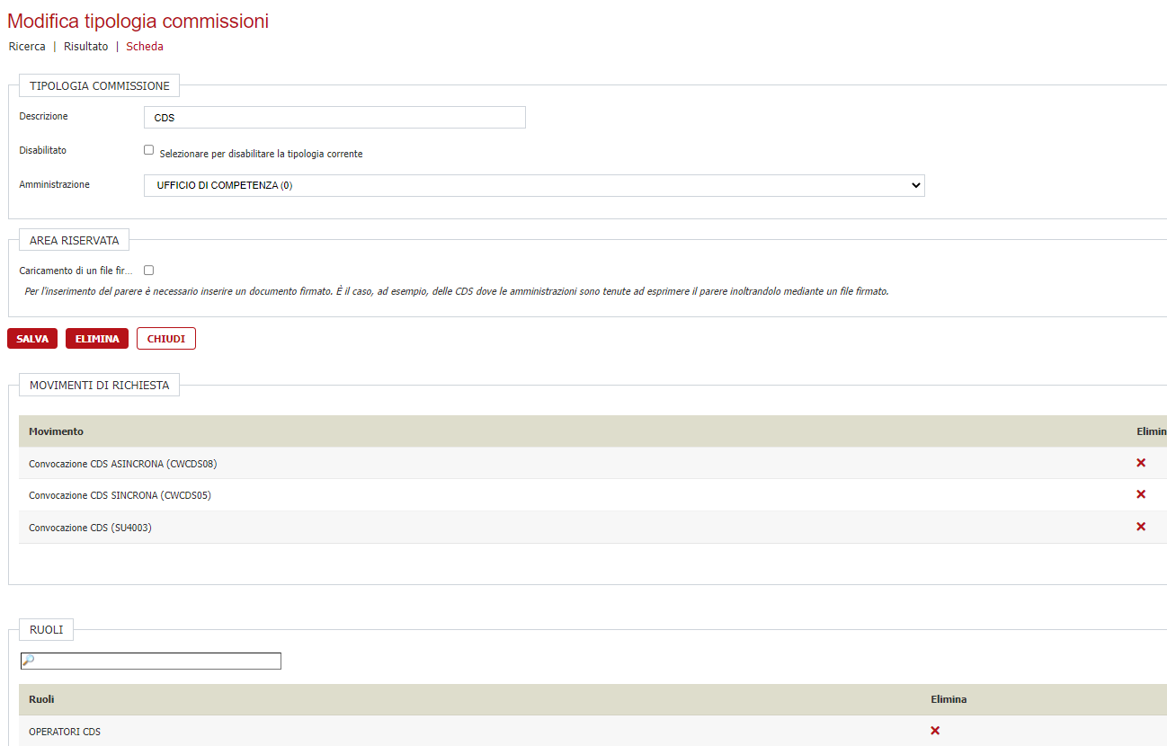Delete the Convocazione CDS (SU4003) movement via red X
Viewport: 1167px width, 746px height.
click(x=1141, y=527)
